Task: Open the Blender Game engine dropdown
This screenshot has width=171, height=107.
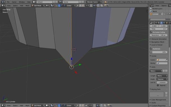Action: coord(94,2)
